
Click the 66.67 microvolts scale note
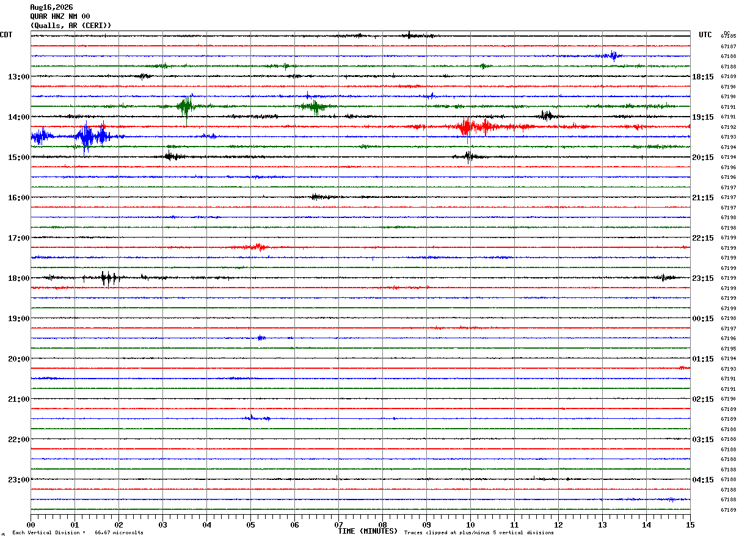(119, 533)
